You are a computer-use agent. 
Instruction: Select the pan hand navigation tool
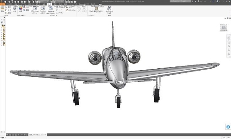[229, 43]
